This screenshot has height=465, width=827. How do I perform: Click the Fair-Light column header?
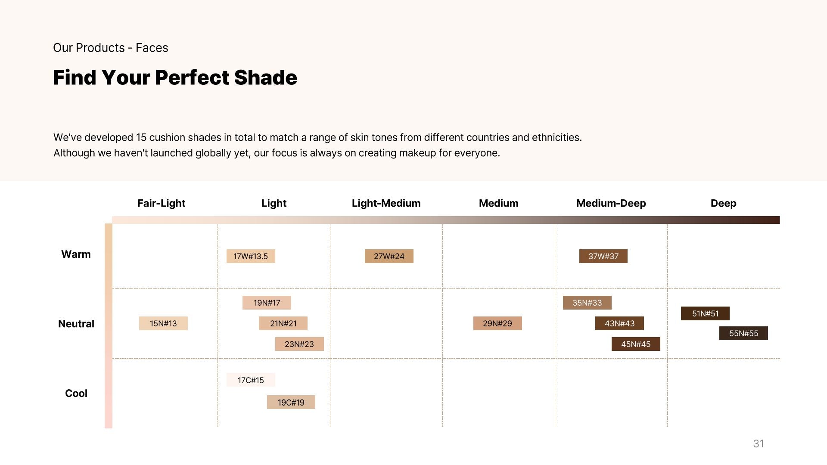tap(161, 203)
